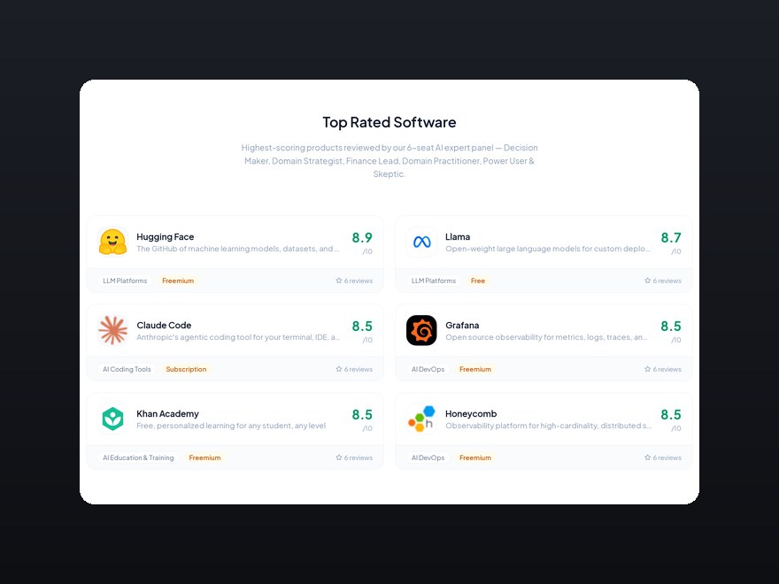
Task: Click the Honeycomb hexagons logo
Action: (421, 419)
